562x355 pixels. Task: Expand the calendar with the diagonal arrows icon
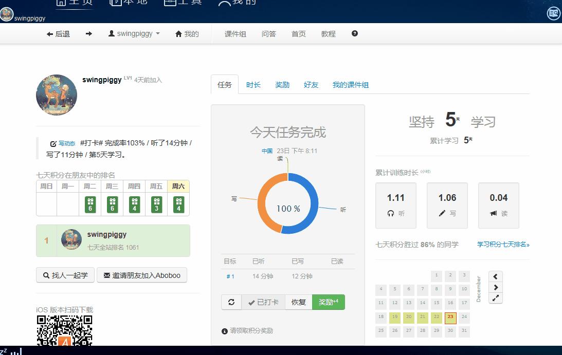point(495,297)
